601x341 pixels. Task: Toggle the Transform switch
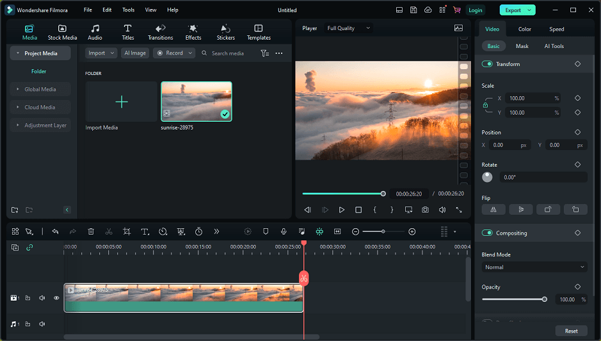487,63
